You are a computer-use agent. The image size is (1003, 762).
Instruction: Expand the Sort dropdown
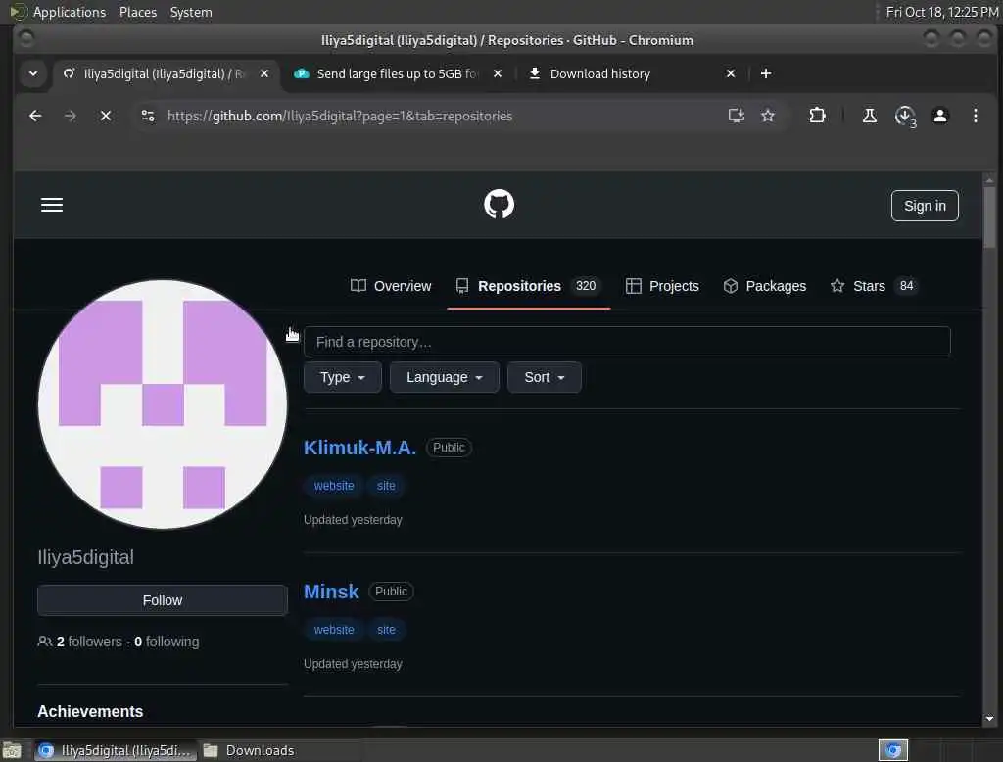(545, 377)
